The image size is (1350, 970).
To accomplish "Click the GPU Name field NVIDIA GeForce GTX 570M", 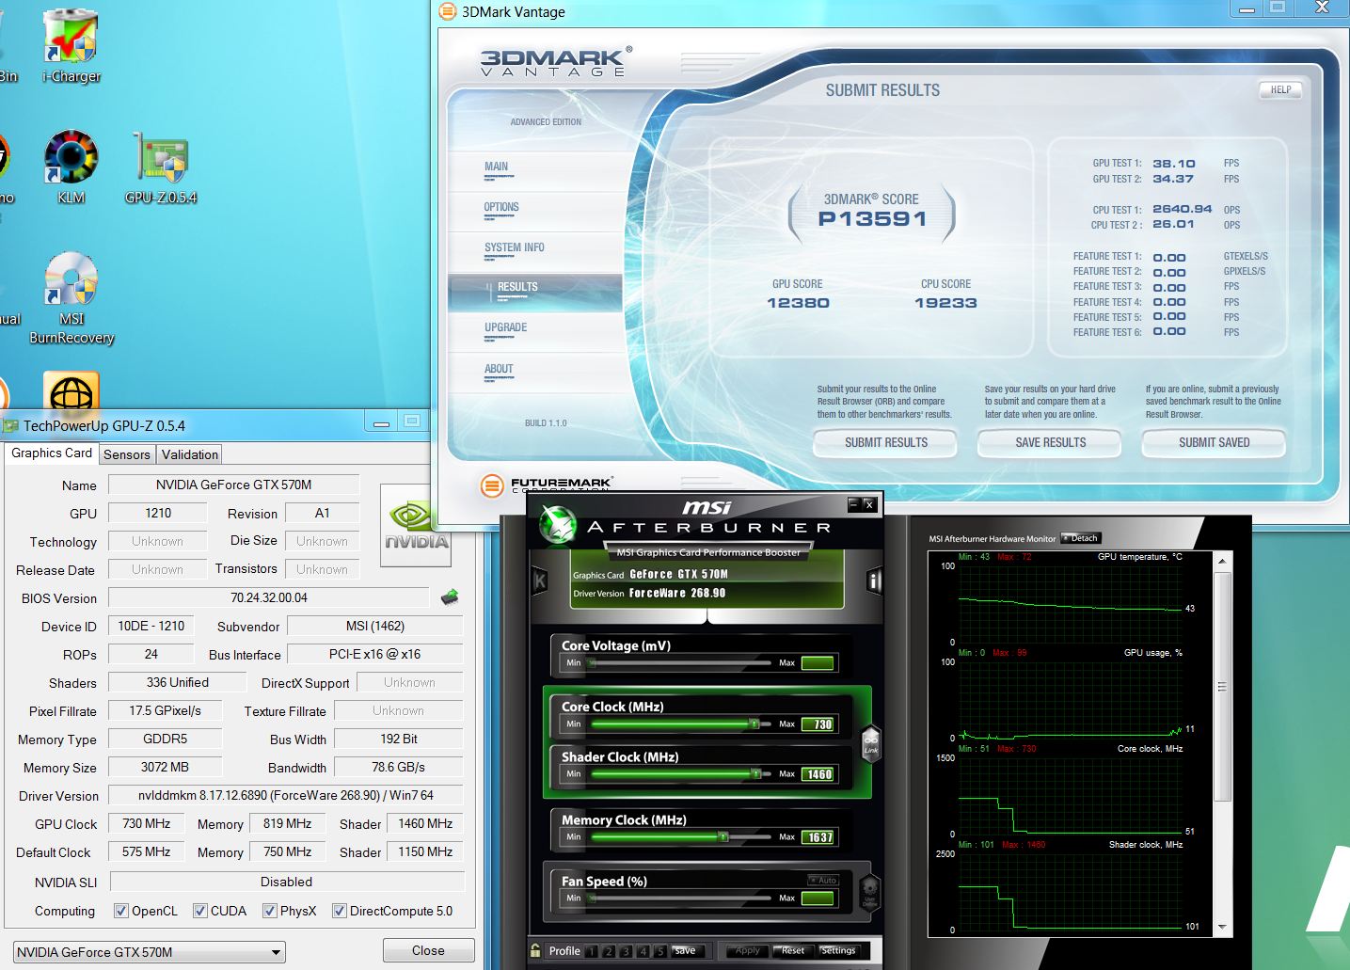I will tap(233, 485).
